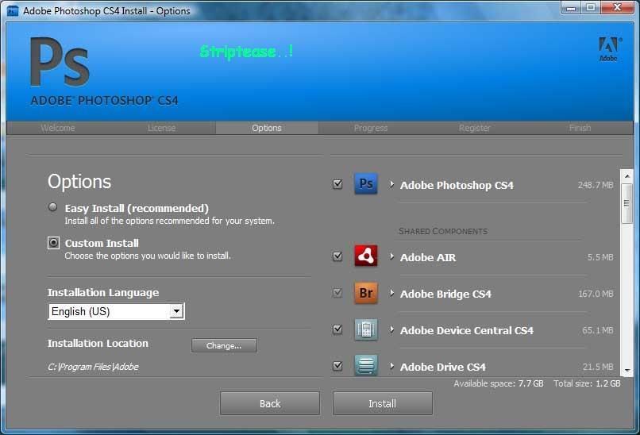Click the large Ps logo in banner

pos(60,62)
